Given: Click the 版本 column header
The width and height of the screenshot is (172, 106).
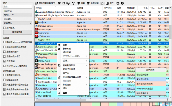Looking at the screenshot, I should [x=121, y=8].
